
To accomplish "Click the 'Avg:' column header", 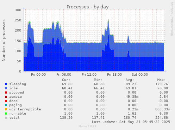I will click(x=130, y=80).
